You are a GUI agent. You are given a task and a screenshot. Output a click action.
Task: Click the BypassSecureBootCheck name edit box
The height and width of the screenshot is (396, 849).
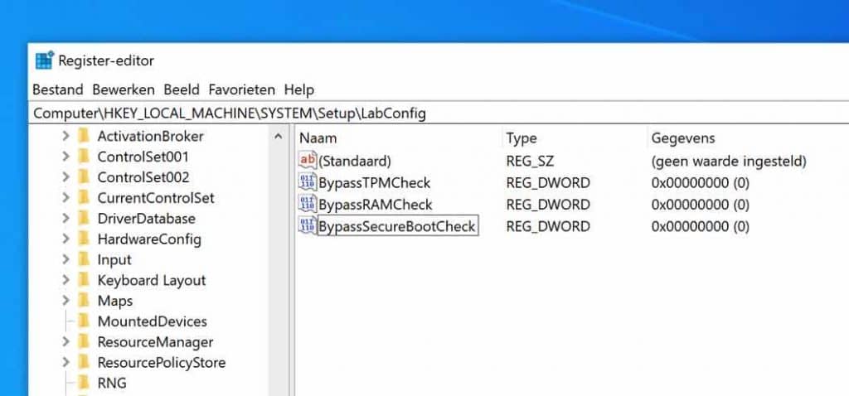[x=397, y=226]
